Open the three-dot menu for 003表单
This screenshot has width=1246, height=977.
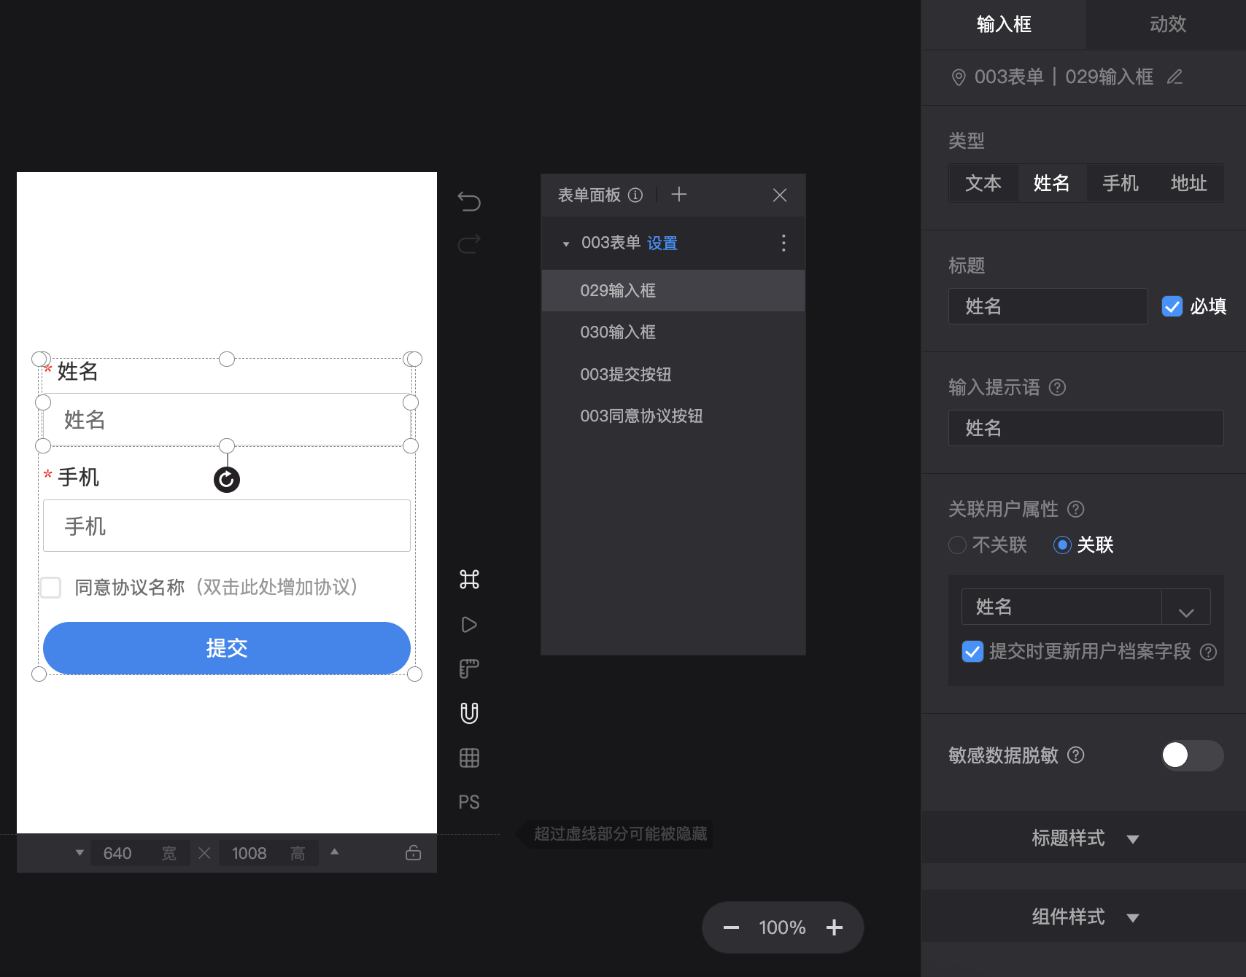click(783, 243)
